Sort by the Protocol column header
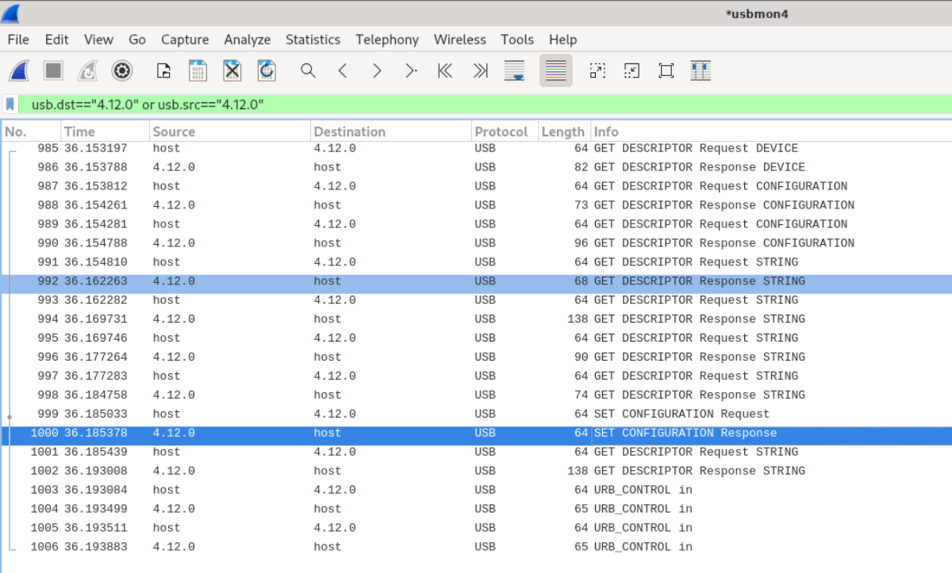The width and height of the screenshot is (952, 573). [x=501, y=132]
